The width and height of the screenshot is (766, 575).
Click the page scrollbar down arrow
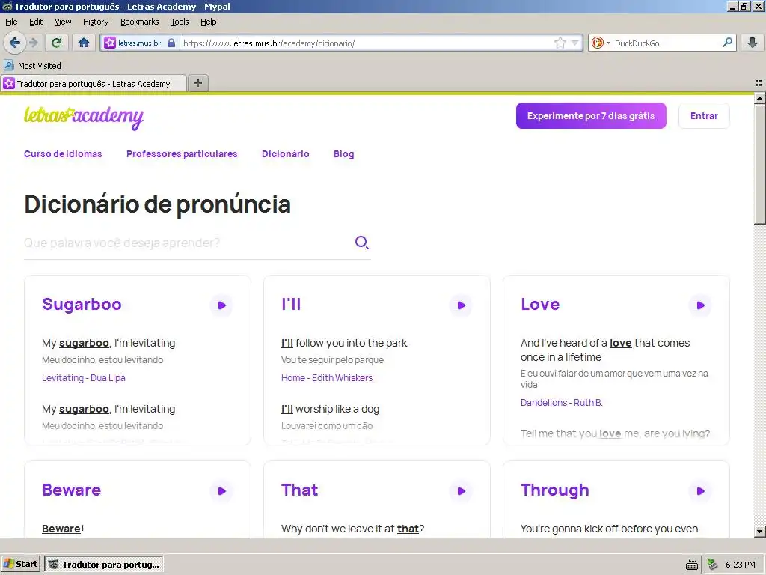(x=759, y=531)
